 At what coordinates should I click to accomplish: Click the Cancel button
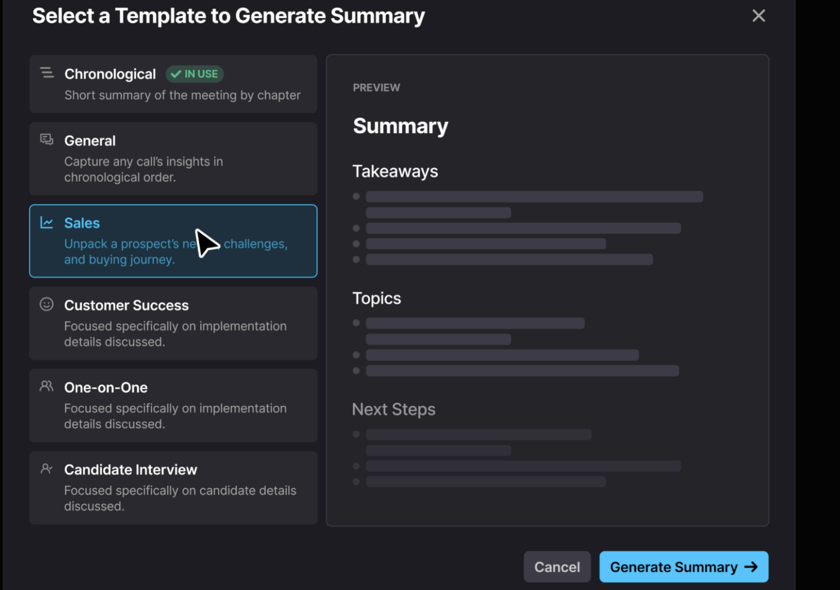(557, 567)
